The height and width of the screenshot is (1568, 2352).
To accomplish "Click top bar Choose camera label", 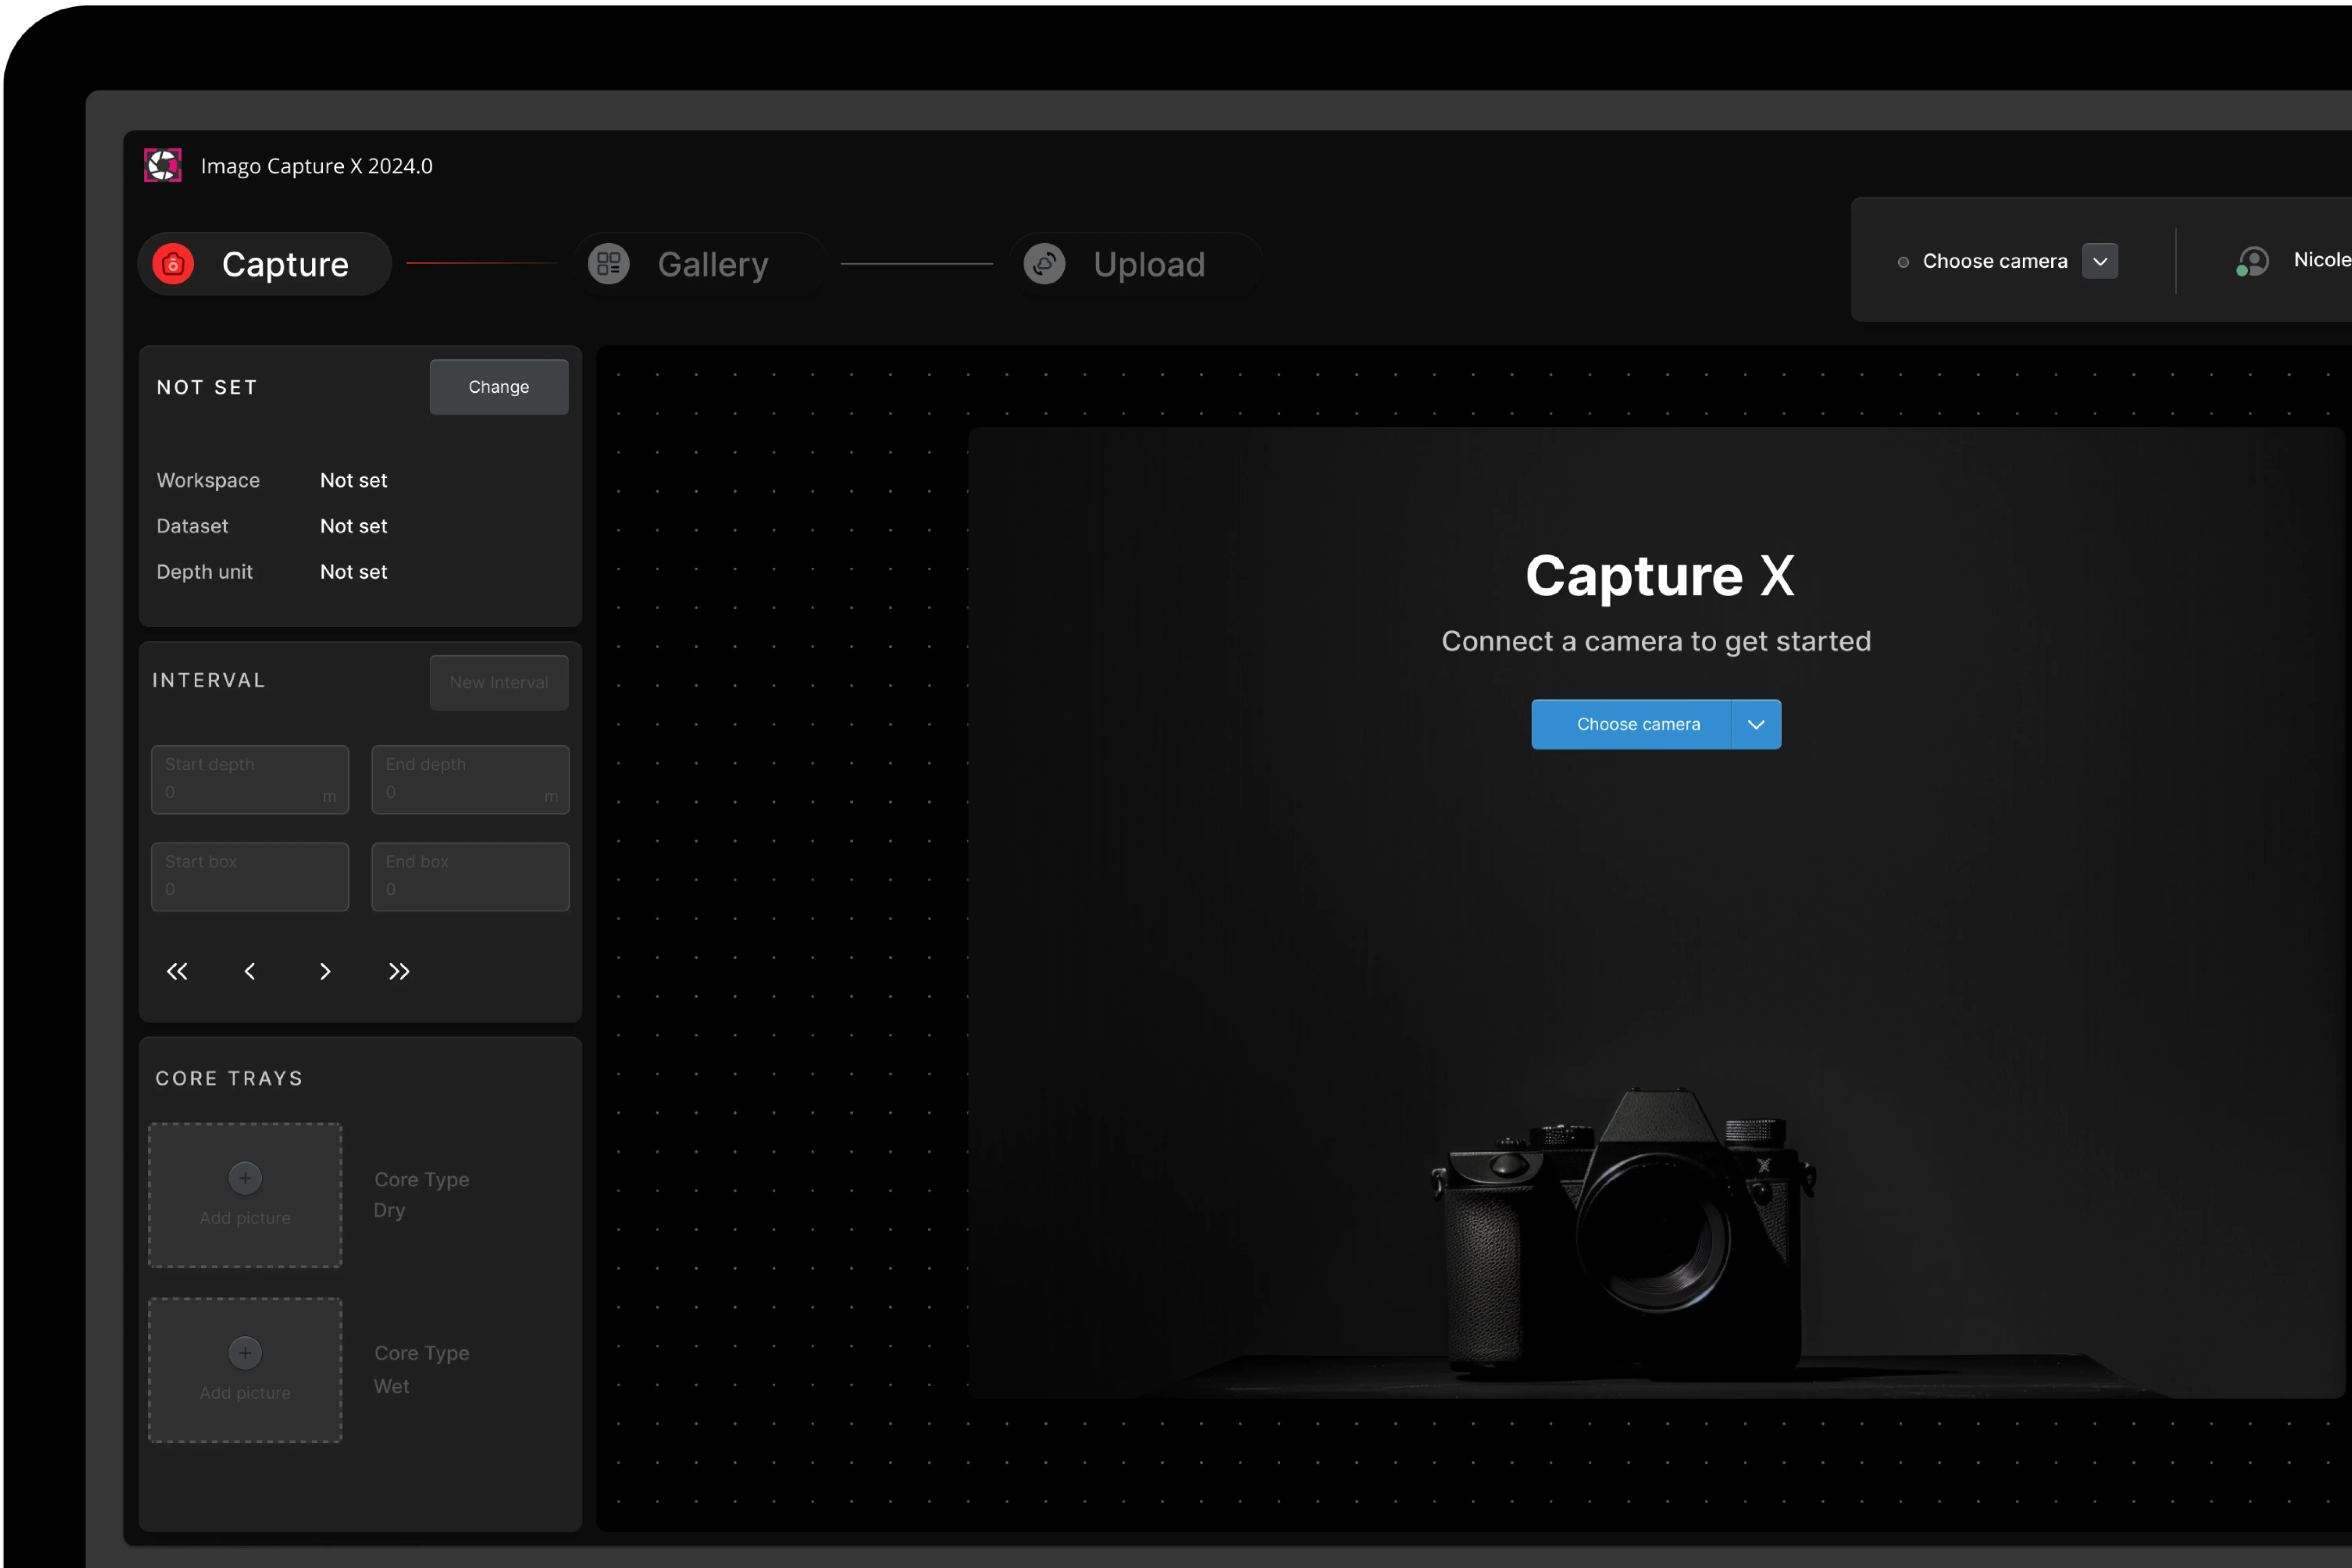I will (1995, 261).
